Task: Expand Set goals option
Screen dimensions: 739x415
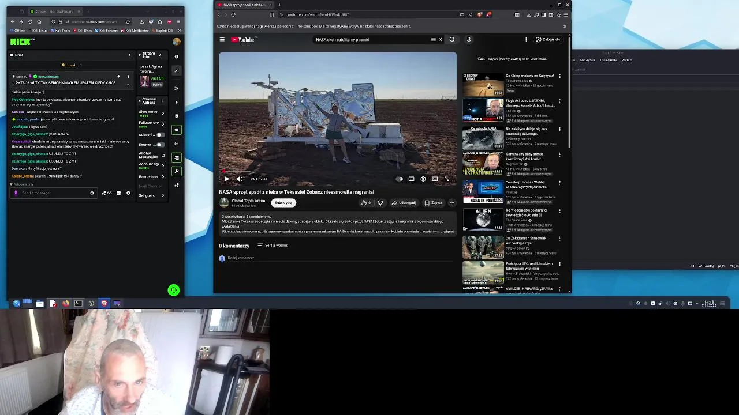Action: (x=163, y=195)
